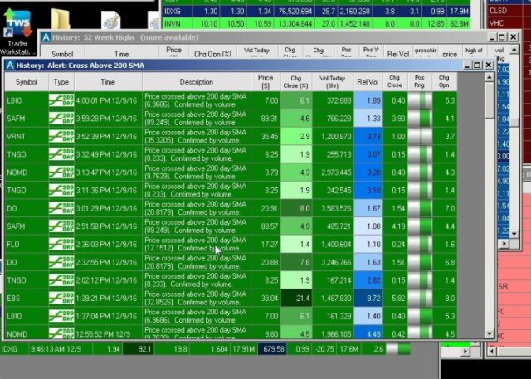Viewport: 531px width, 379px height.
Task: Sort by the Vol Today (Shr) column header
Action: pos(333,82)
